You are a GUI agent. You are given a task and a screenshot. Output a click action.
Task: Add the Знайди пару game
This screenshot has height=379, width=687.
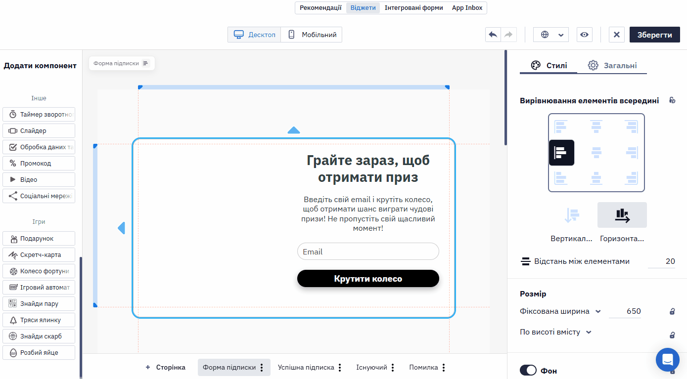pyautogui.click(x=39, y=303)
